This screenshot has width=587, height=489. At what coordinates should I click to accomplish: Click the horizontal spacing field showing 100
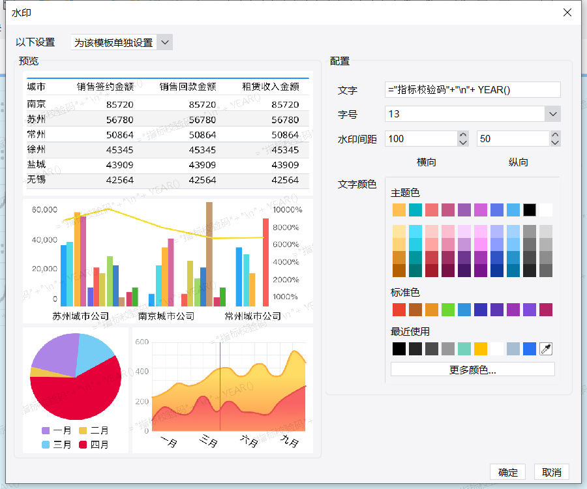pyautogui.click(x=421, y=139)
